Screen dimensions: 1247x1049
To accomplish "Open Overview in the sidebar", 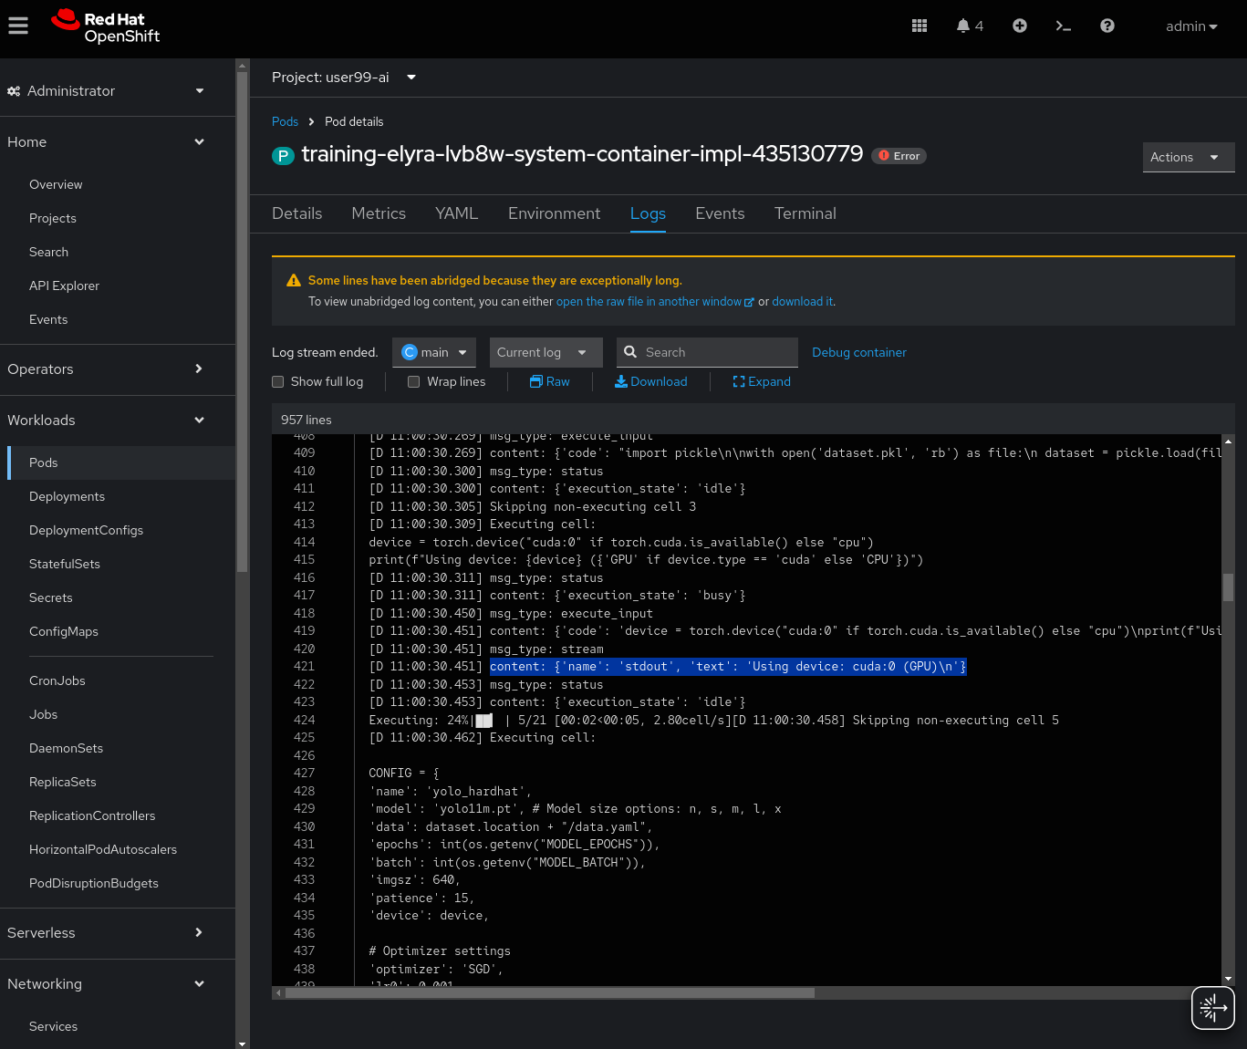I will point(56,184).
